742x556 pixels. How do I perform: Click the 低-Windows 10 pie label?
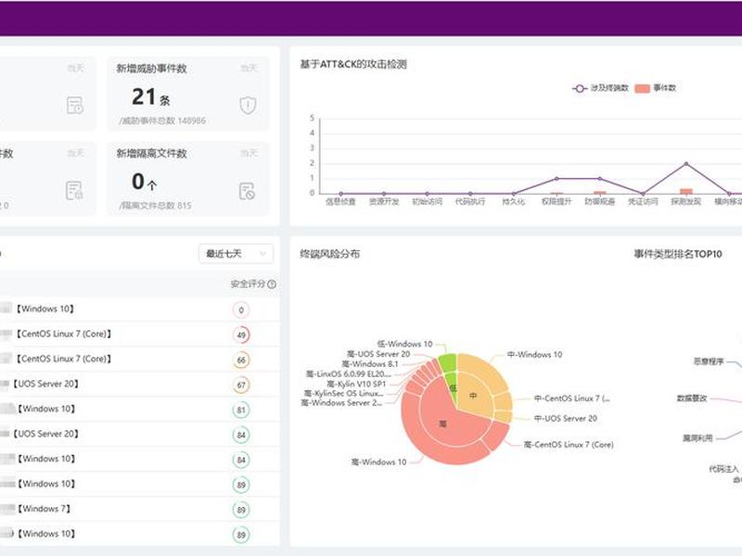pyautogui.click(x=404, y=344)
